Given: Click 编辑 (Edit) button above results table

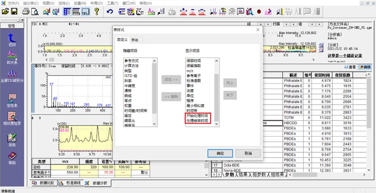Looking at the screenshot, I should click(x=366, y=67).
